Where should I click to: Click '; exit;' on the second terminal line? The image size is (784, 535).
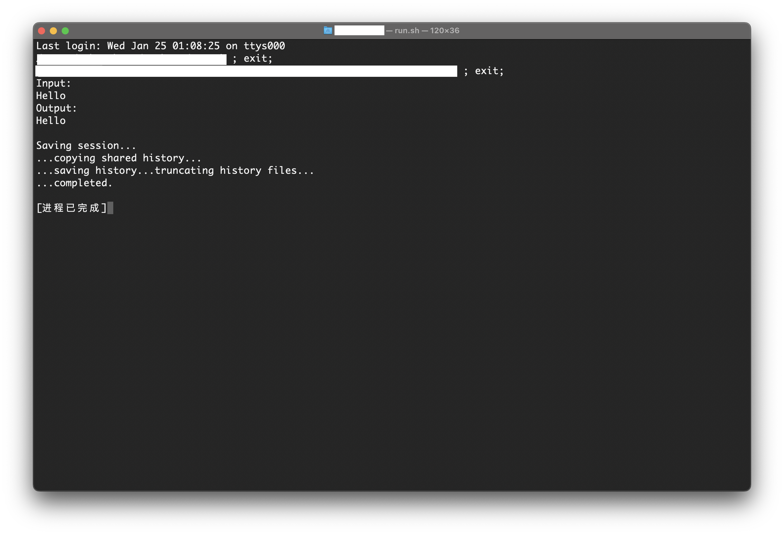[x=252, y=58]
